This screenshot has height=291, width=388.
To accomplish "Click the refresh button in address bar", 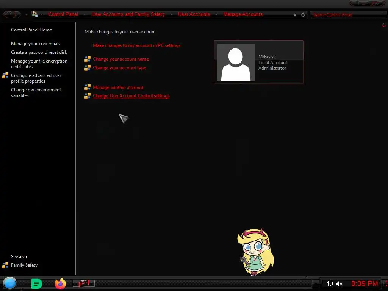I will (303, 15).
